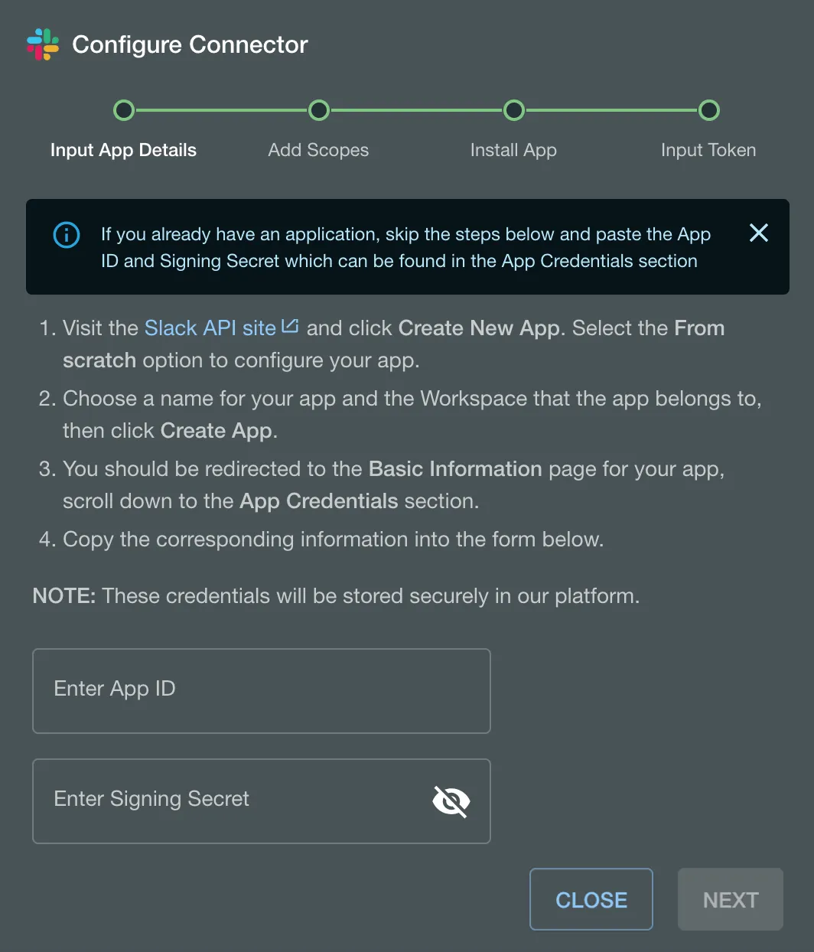814x952 pixels.
Task: Open the Add Scopes step label
Action: point(318,150)
